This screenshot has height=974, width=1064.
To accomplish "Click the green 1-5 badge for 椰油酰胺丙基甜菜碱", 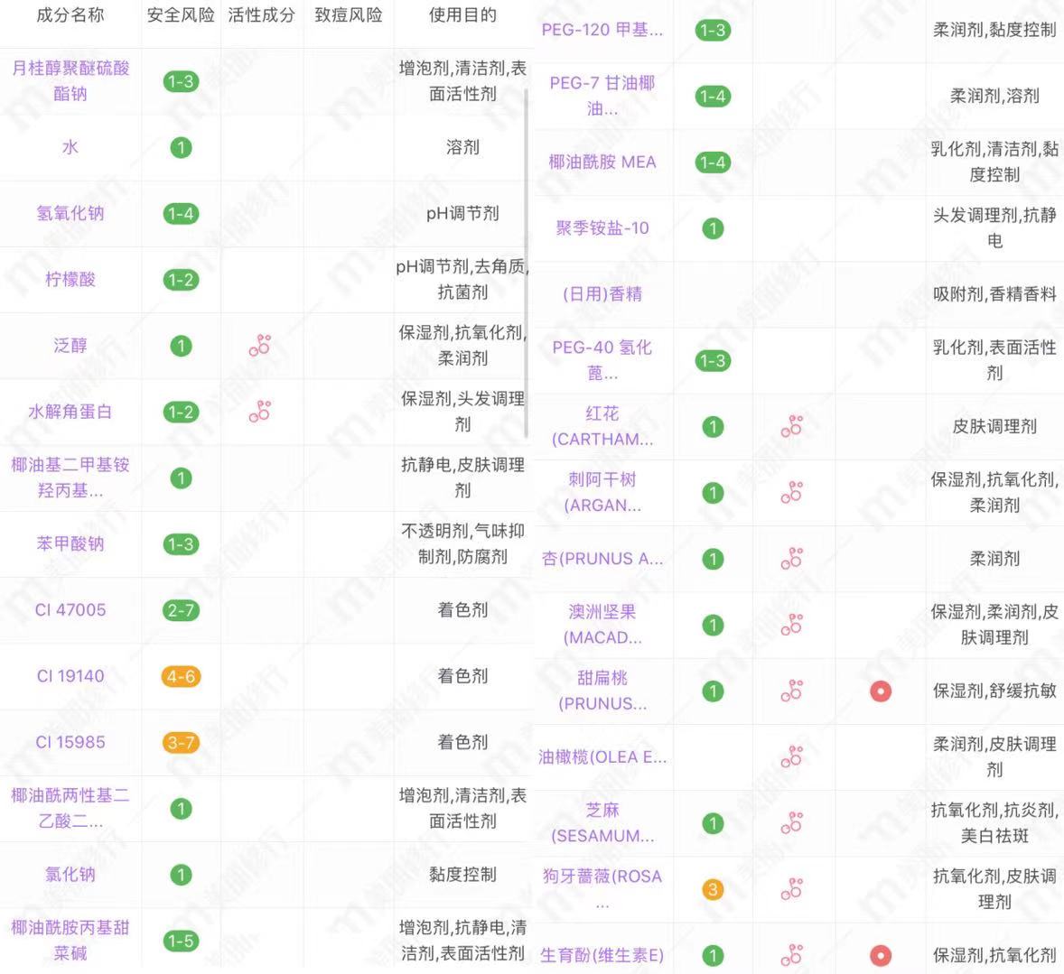I will 181,941.
